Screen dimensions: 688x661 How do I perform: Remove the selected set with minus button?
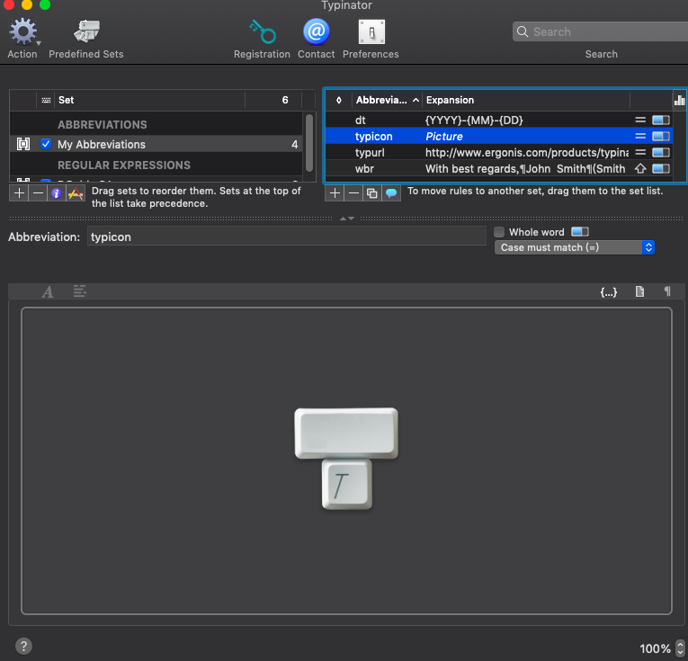click(x=38, y=193)
